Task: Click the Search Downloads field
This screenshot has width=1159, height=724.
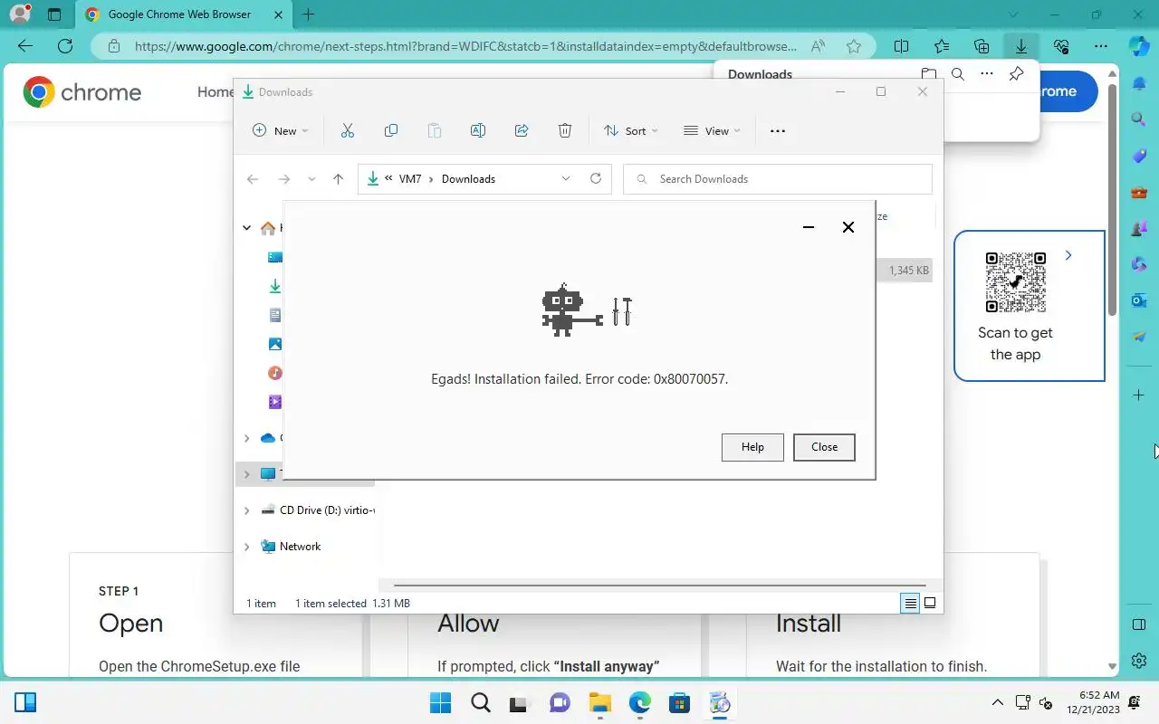Action: (778, 179)
